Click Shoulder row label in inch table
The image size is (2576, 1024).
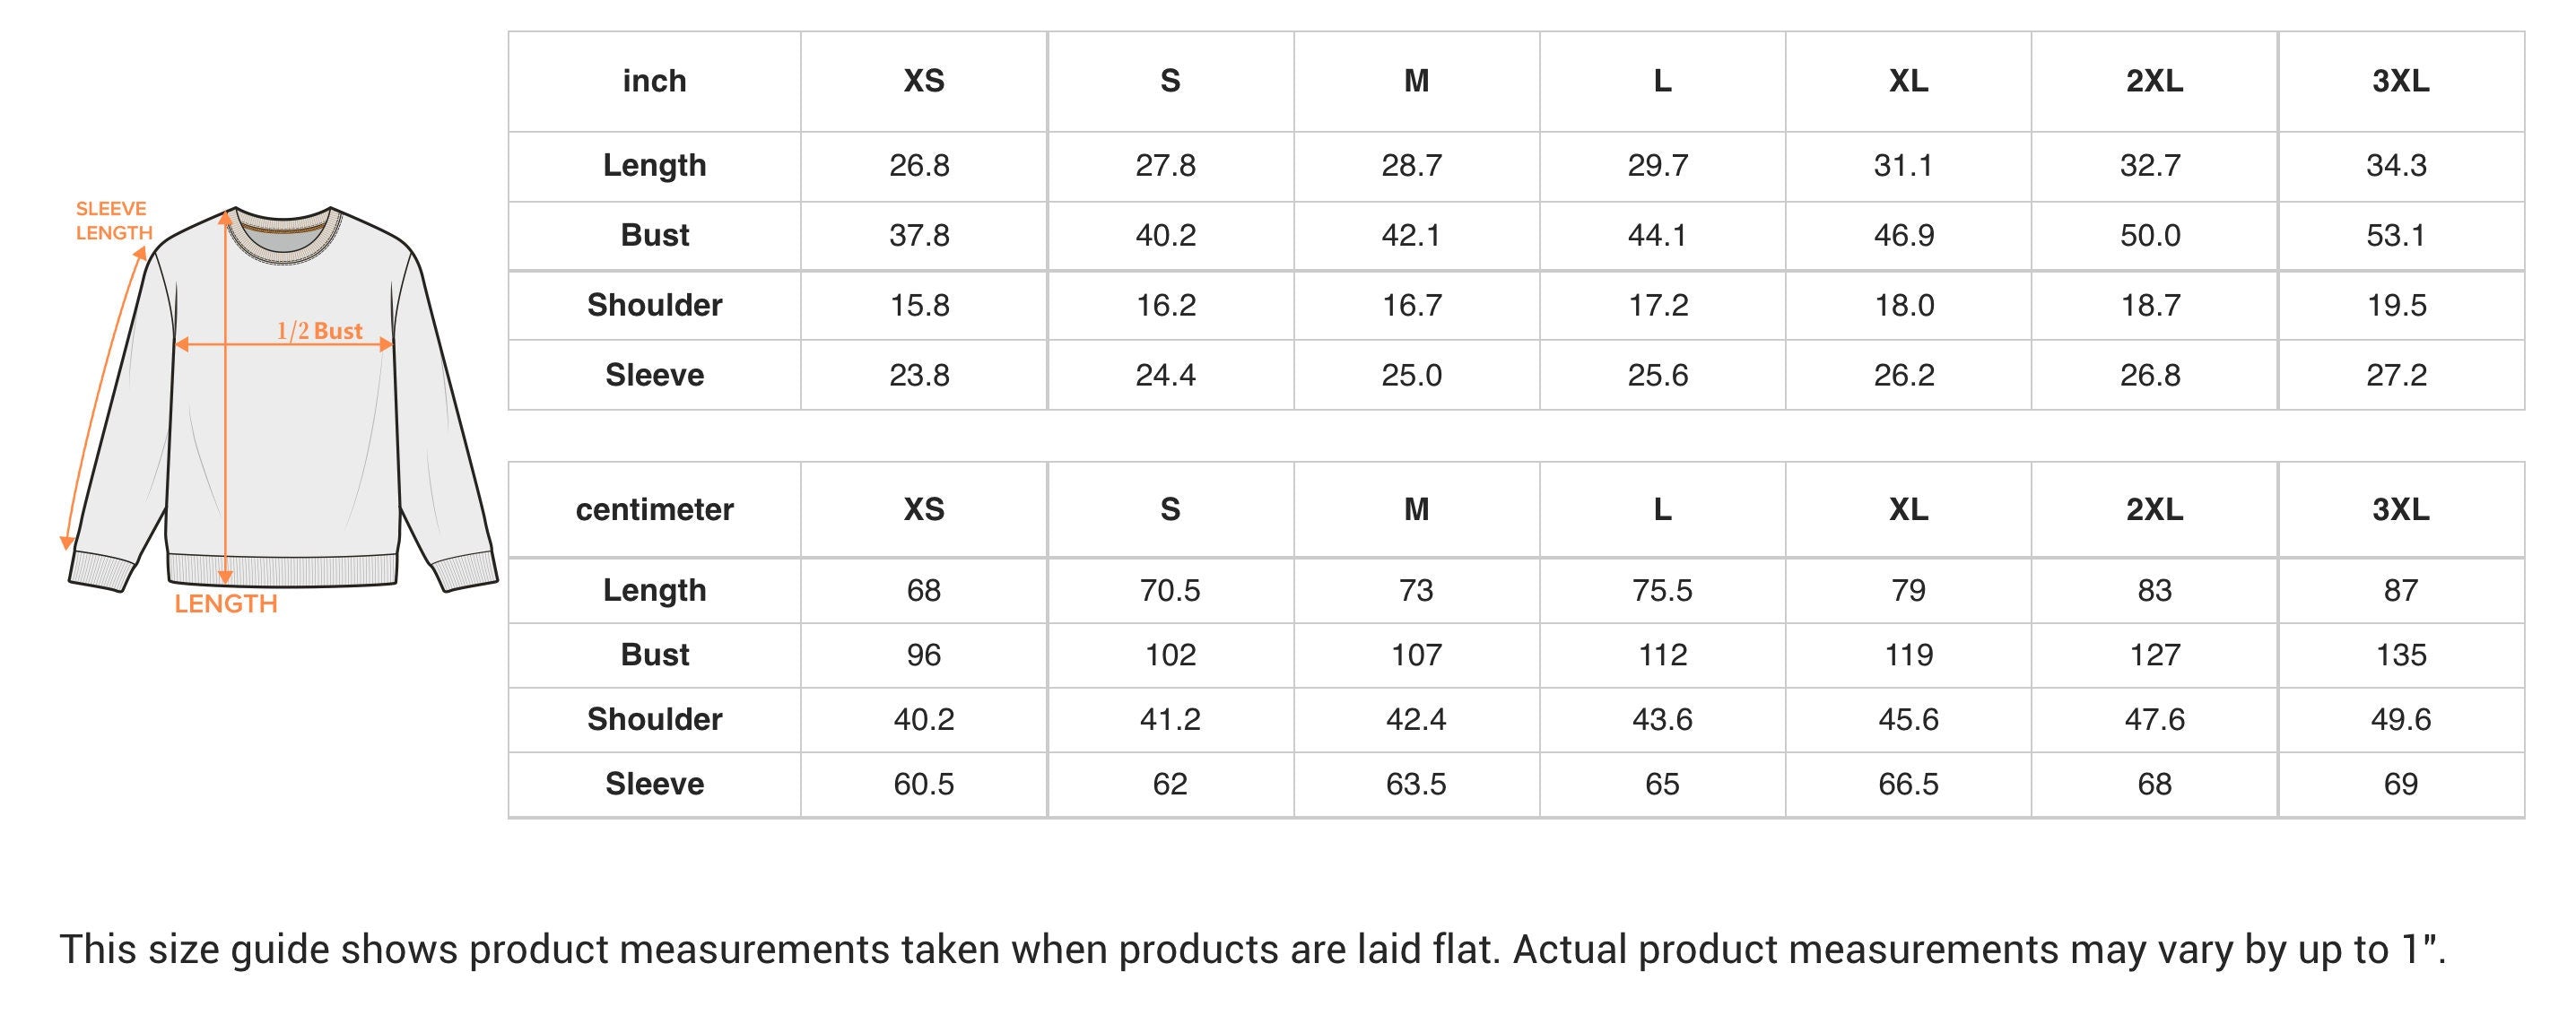[654, 305]
